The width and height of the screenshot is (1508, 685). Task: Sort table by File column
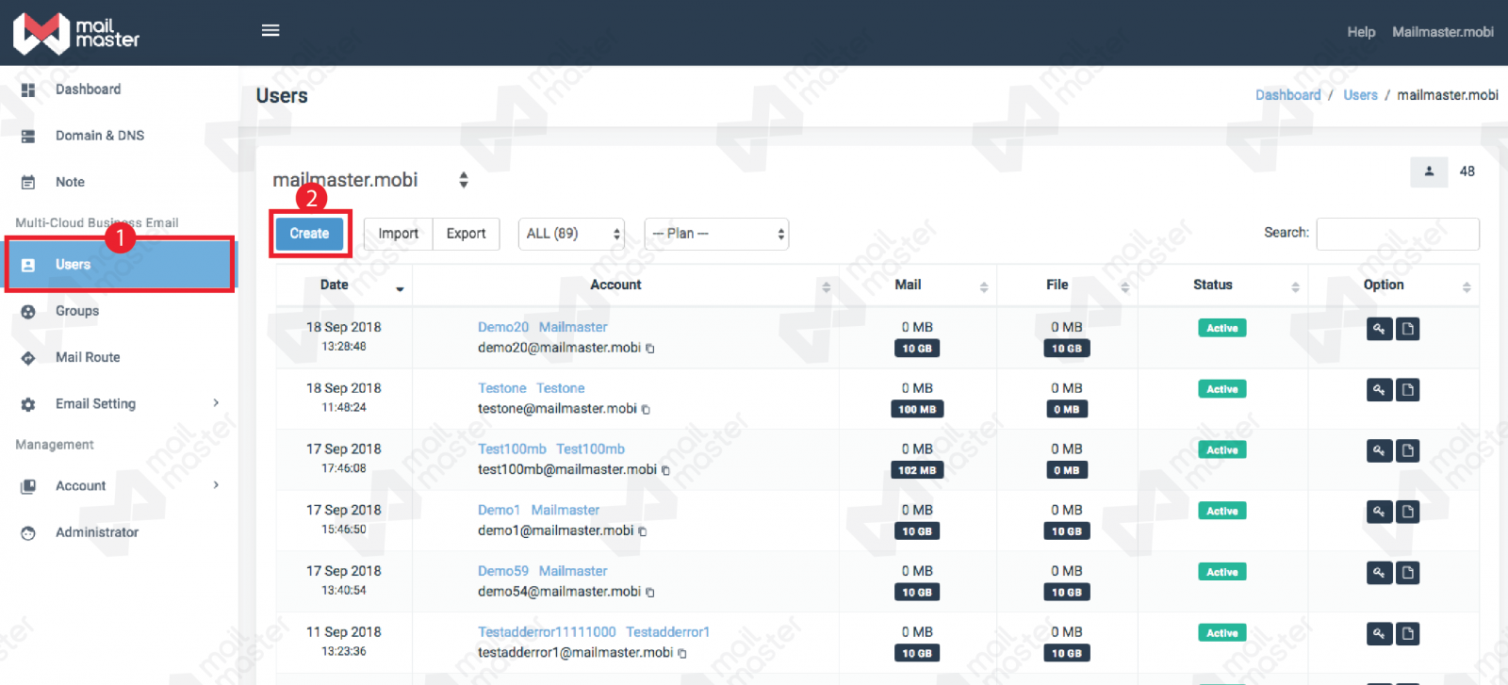[1067, 285]
